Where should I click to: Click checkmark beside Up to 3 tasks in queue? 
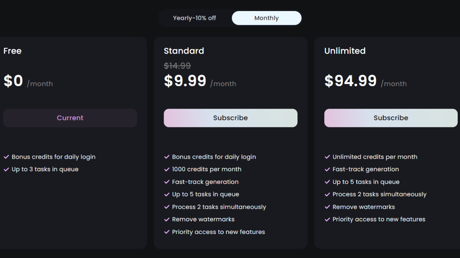coord(6,169)
